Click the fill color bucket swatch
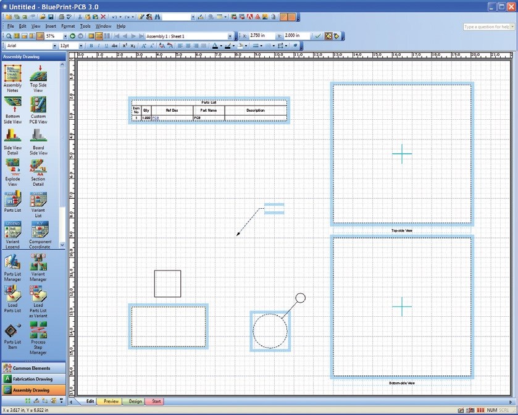518x415 pixels. click(241, 46)
